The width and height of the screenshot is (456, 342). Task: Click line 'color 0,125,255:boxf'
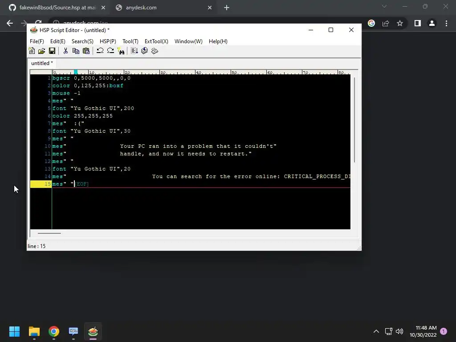pyautogui.click(x=88, y=85)
